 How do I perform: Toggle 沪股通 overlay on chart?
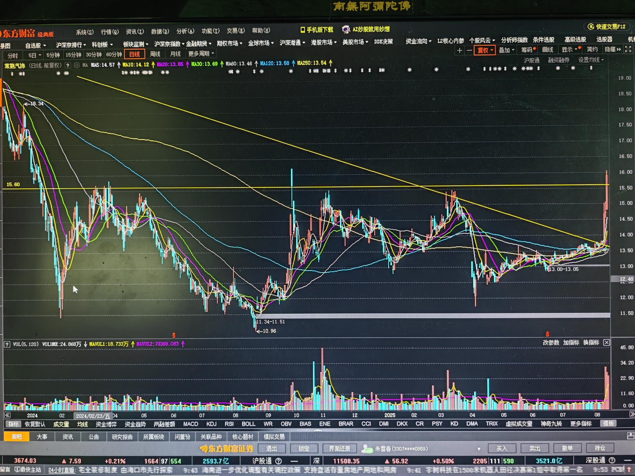pyautogui.click(x=531, y=60)
